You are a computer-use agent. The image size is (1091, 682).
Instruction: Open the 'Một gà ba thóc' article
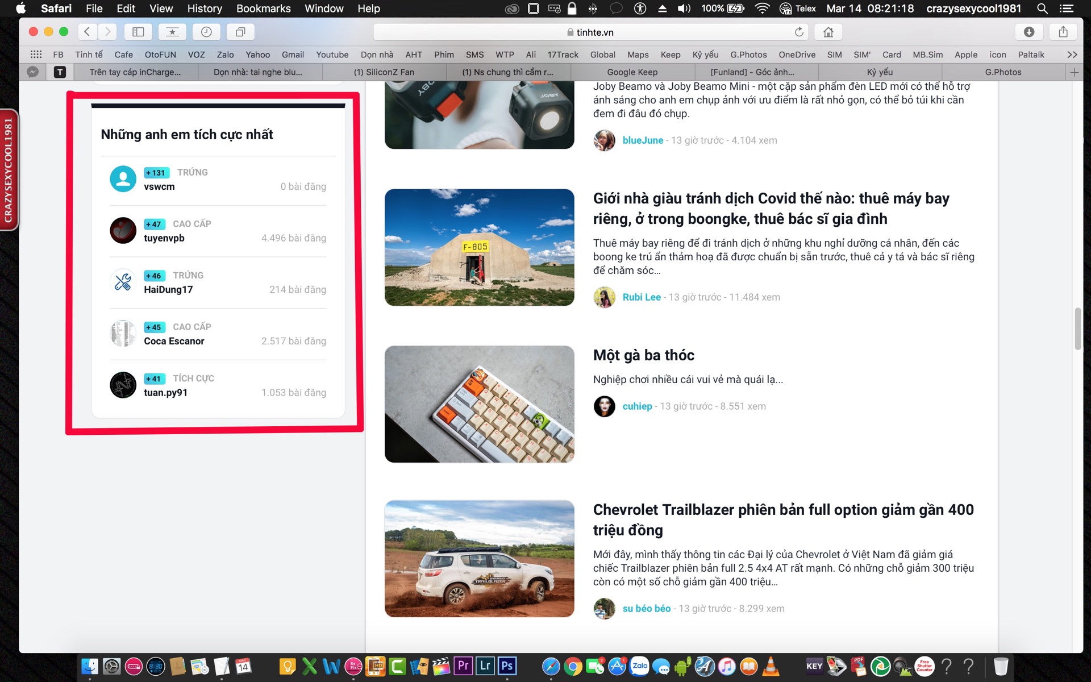(644, 355)
